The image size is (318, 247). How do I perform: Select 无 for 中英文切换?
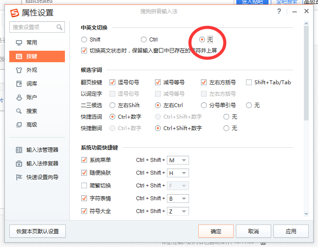[x=202, y=40]
